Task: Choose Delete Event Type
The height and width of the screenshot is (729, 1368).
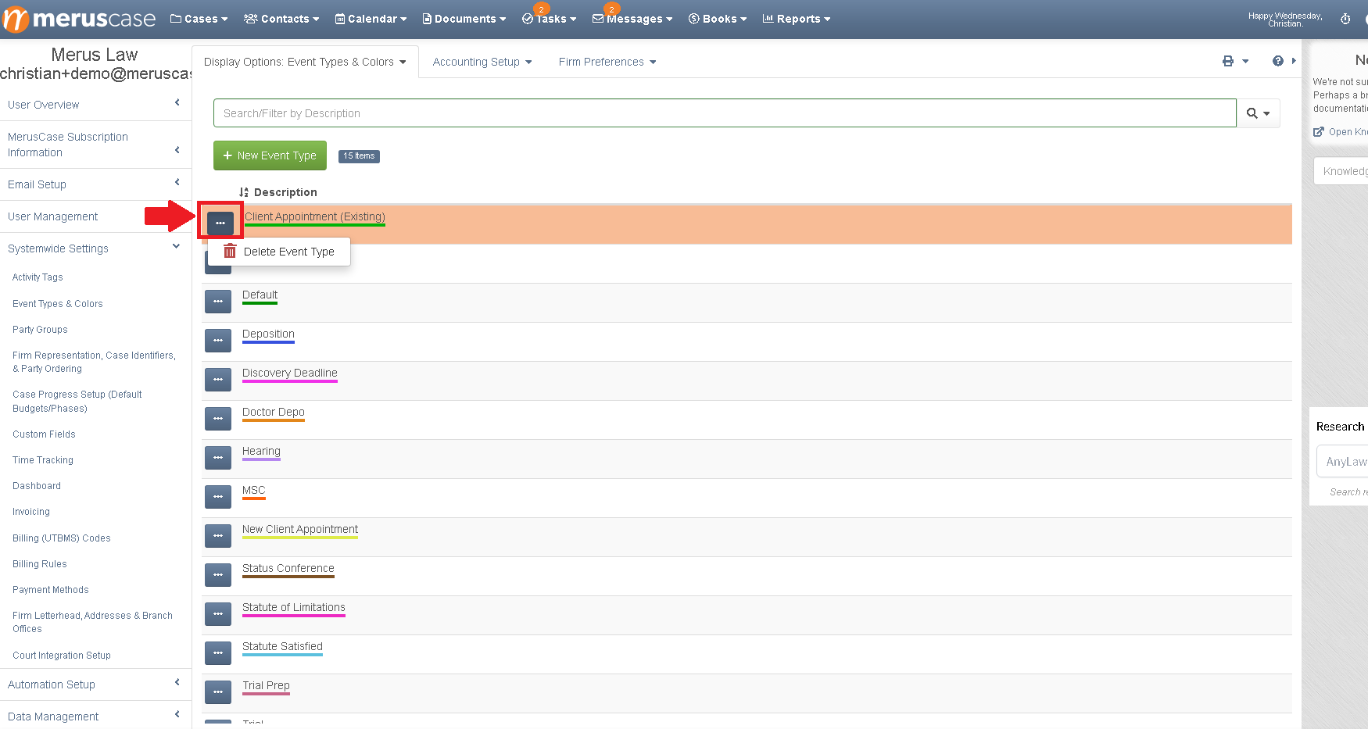Action: point(279,252)
